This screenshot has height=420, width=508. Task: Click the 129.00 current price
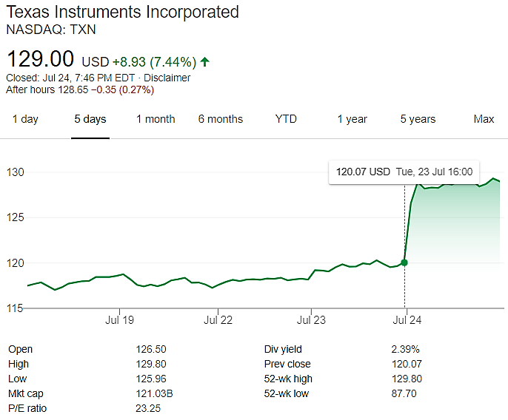[x=40, y=59]
